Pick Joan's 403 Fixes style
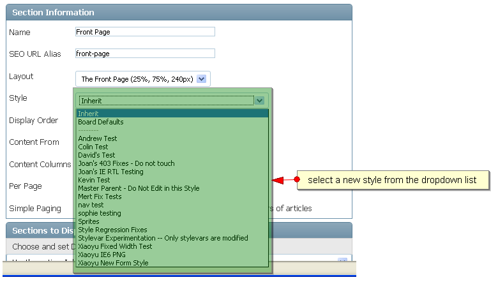This screenshot has height=282, width=491. (x=126, y=163)
